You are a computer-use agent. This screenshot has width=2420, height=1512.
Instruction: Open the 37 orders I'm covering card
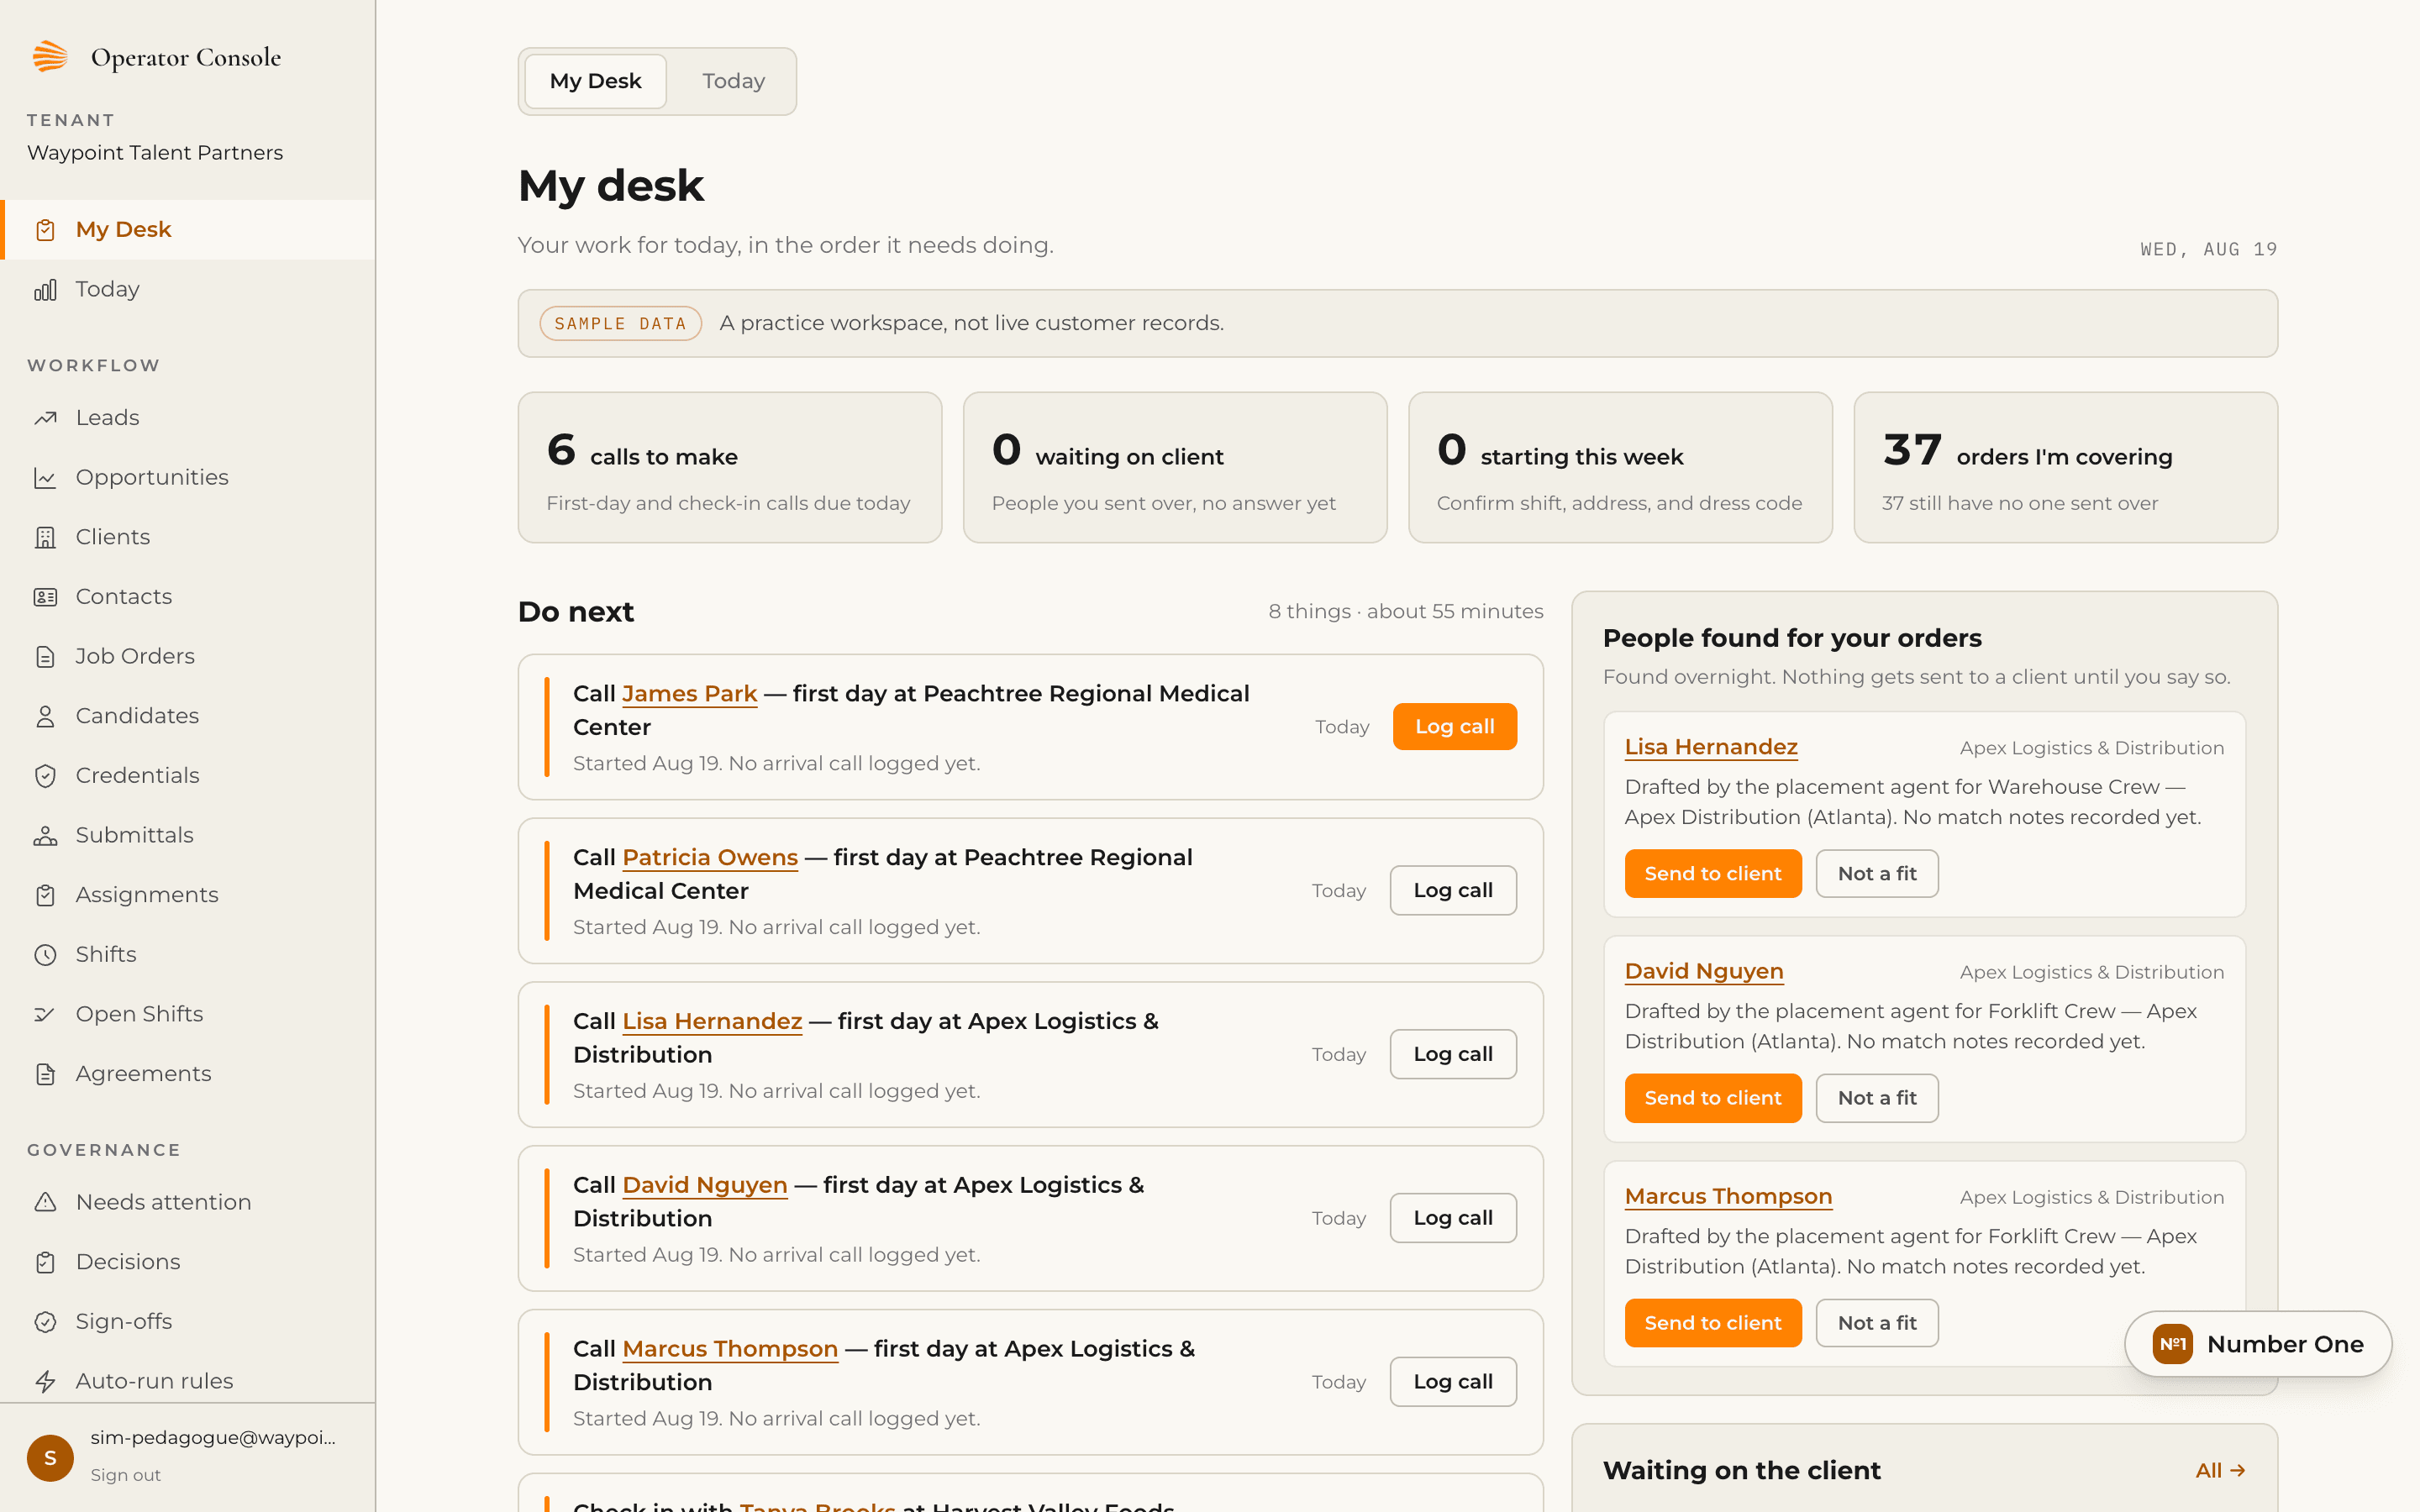(2066, 468)
